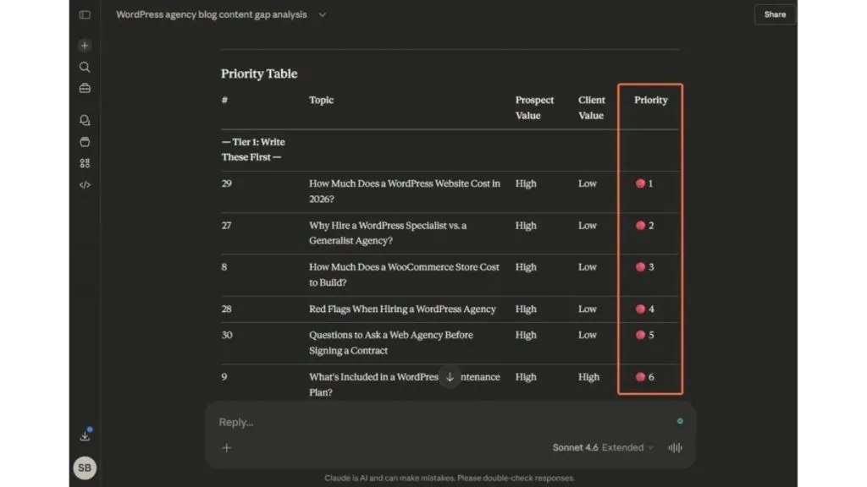Click the green status dot in reply box
Screen dimensions: 867x487
(680, 421)
